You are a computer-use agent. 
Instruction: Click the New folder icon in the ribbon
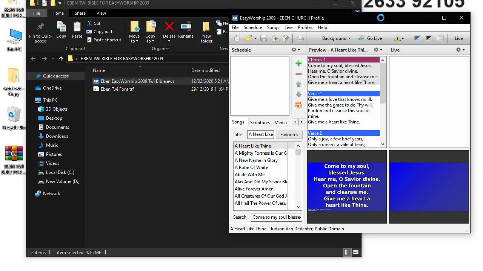click(206, 32)
